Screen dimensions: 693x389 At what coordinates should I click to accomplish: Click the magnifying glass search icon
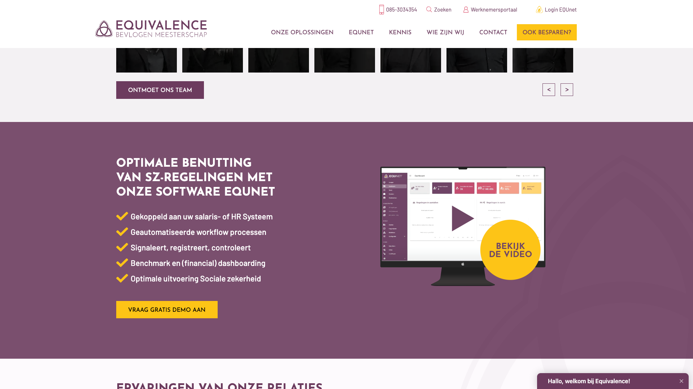(429, 9)
